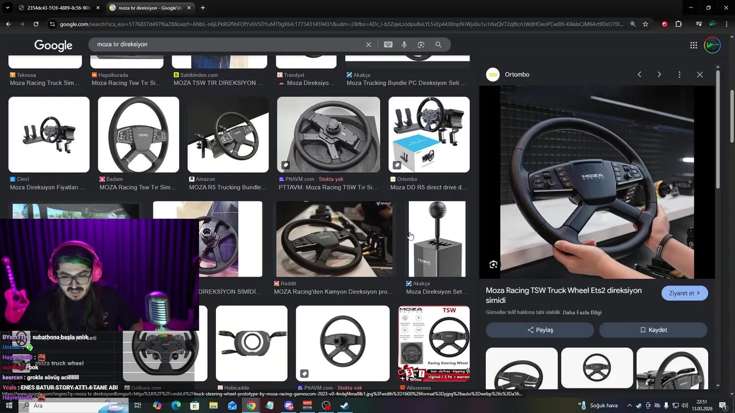Click the 'Trendyol' source label
This screenshot has height=413, width=735.
coord(295,75)
